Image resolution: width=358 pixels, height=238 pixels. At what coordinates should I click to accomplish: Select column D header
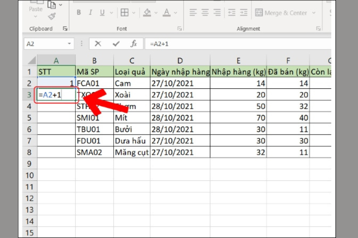click(x=180, y=60)
